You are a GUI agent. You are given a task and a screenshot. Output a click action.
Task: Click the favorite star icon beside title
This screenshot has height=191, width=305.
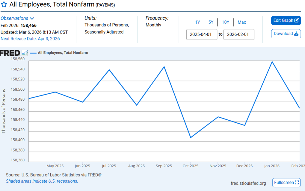(4, 5)
